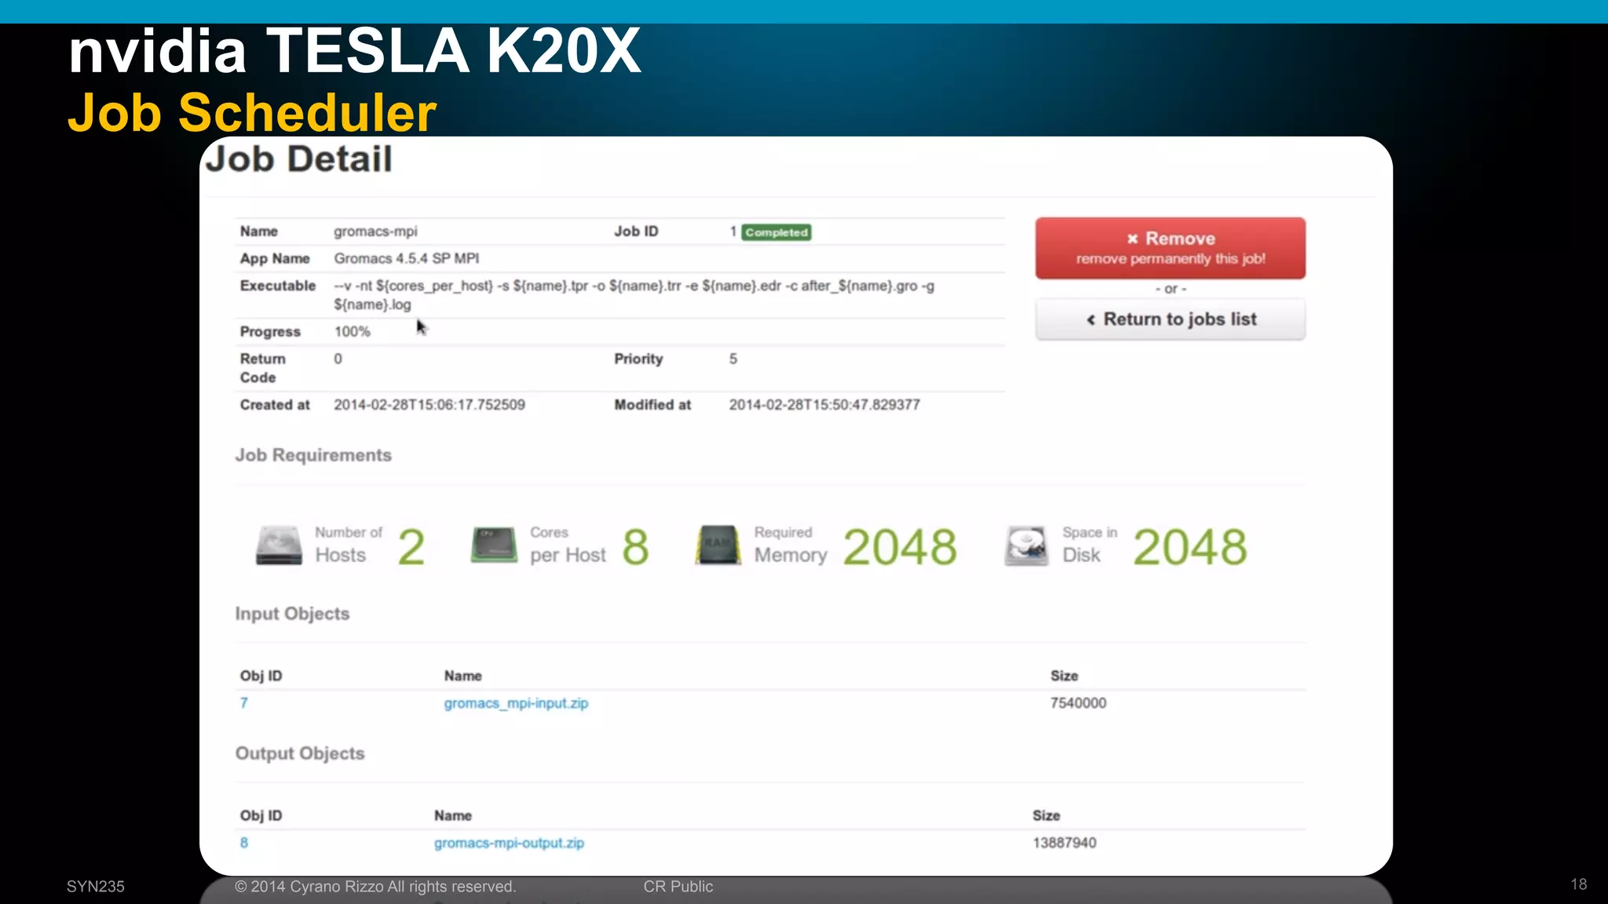Click the Return Code value 0

pyautogui.click(x=338, y=359)
